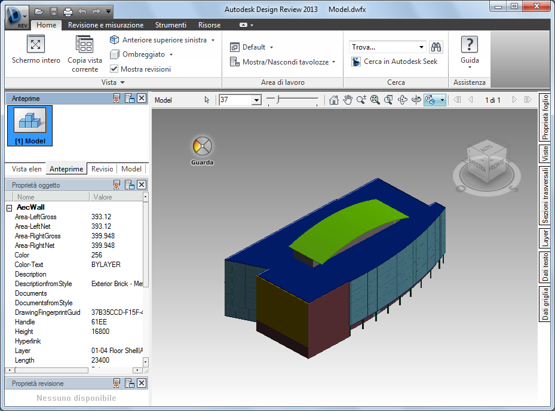The height and width of the screenshot is (411, 555).
Task: Click the Schermo intero button
Action: point(36,50)
